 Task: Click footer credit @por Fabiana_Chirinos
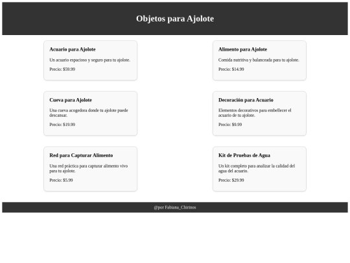tap(175, 207)
